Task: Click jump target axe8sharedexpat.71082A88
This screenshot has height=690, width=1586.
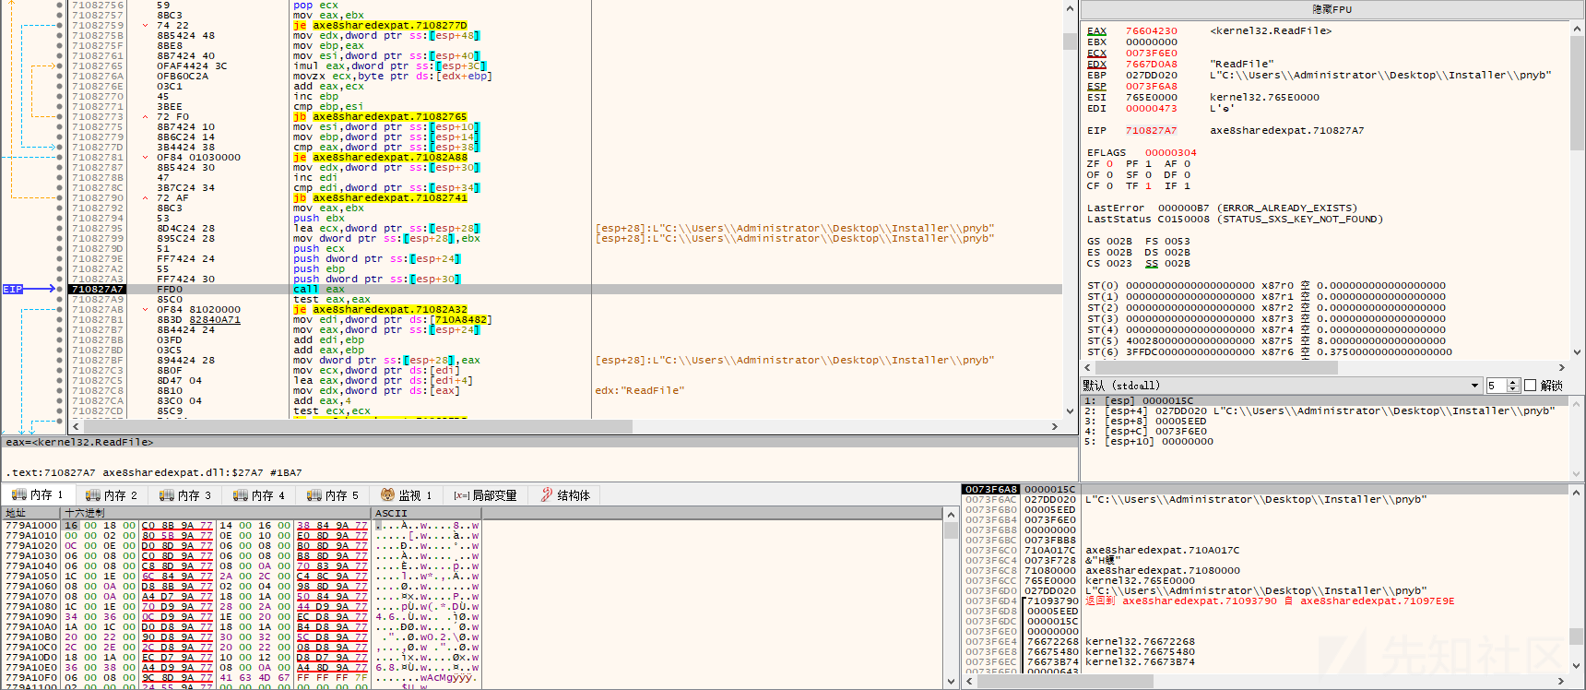Action: point(390,157)
